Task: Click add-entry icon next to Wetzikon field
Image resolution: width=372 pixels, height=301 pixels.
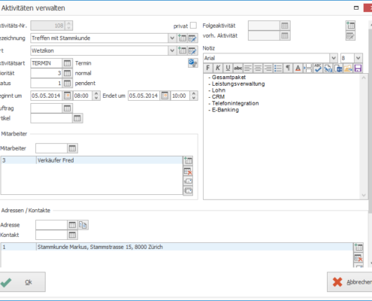Action: pos(183,50)
